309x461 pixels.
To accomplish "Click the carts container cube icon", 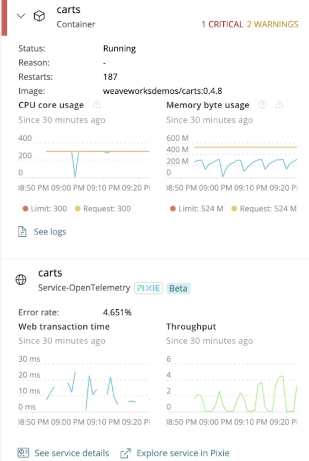I will tap(39, 16).
